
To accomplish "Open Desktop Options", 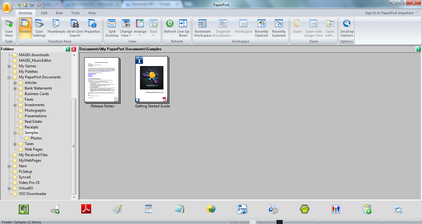I will point(347,28).
